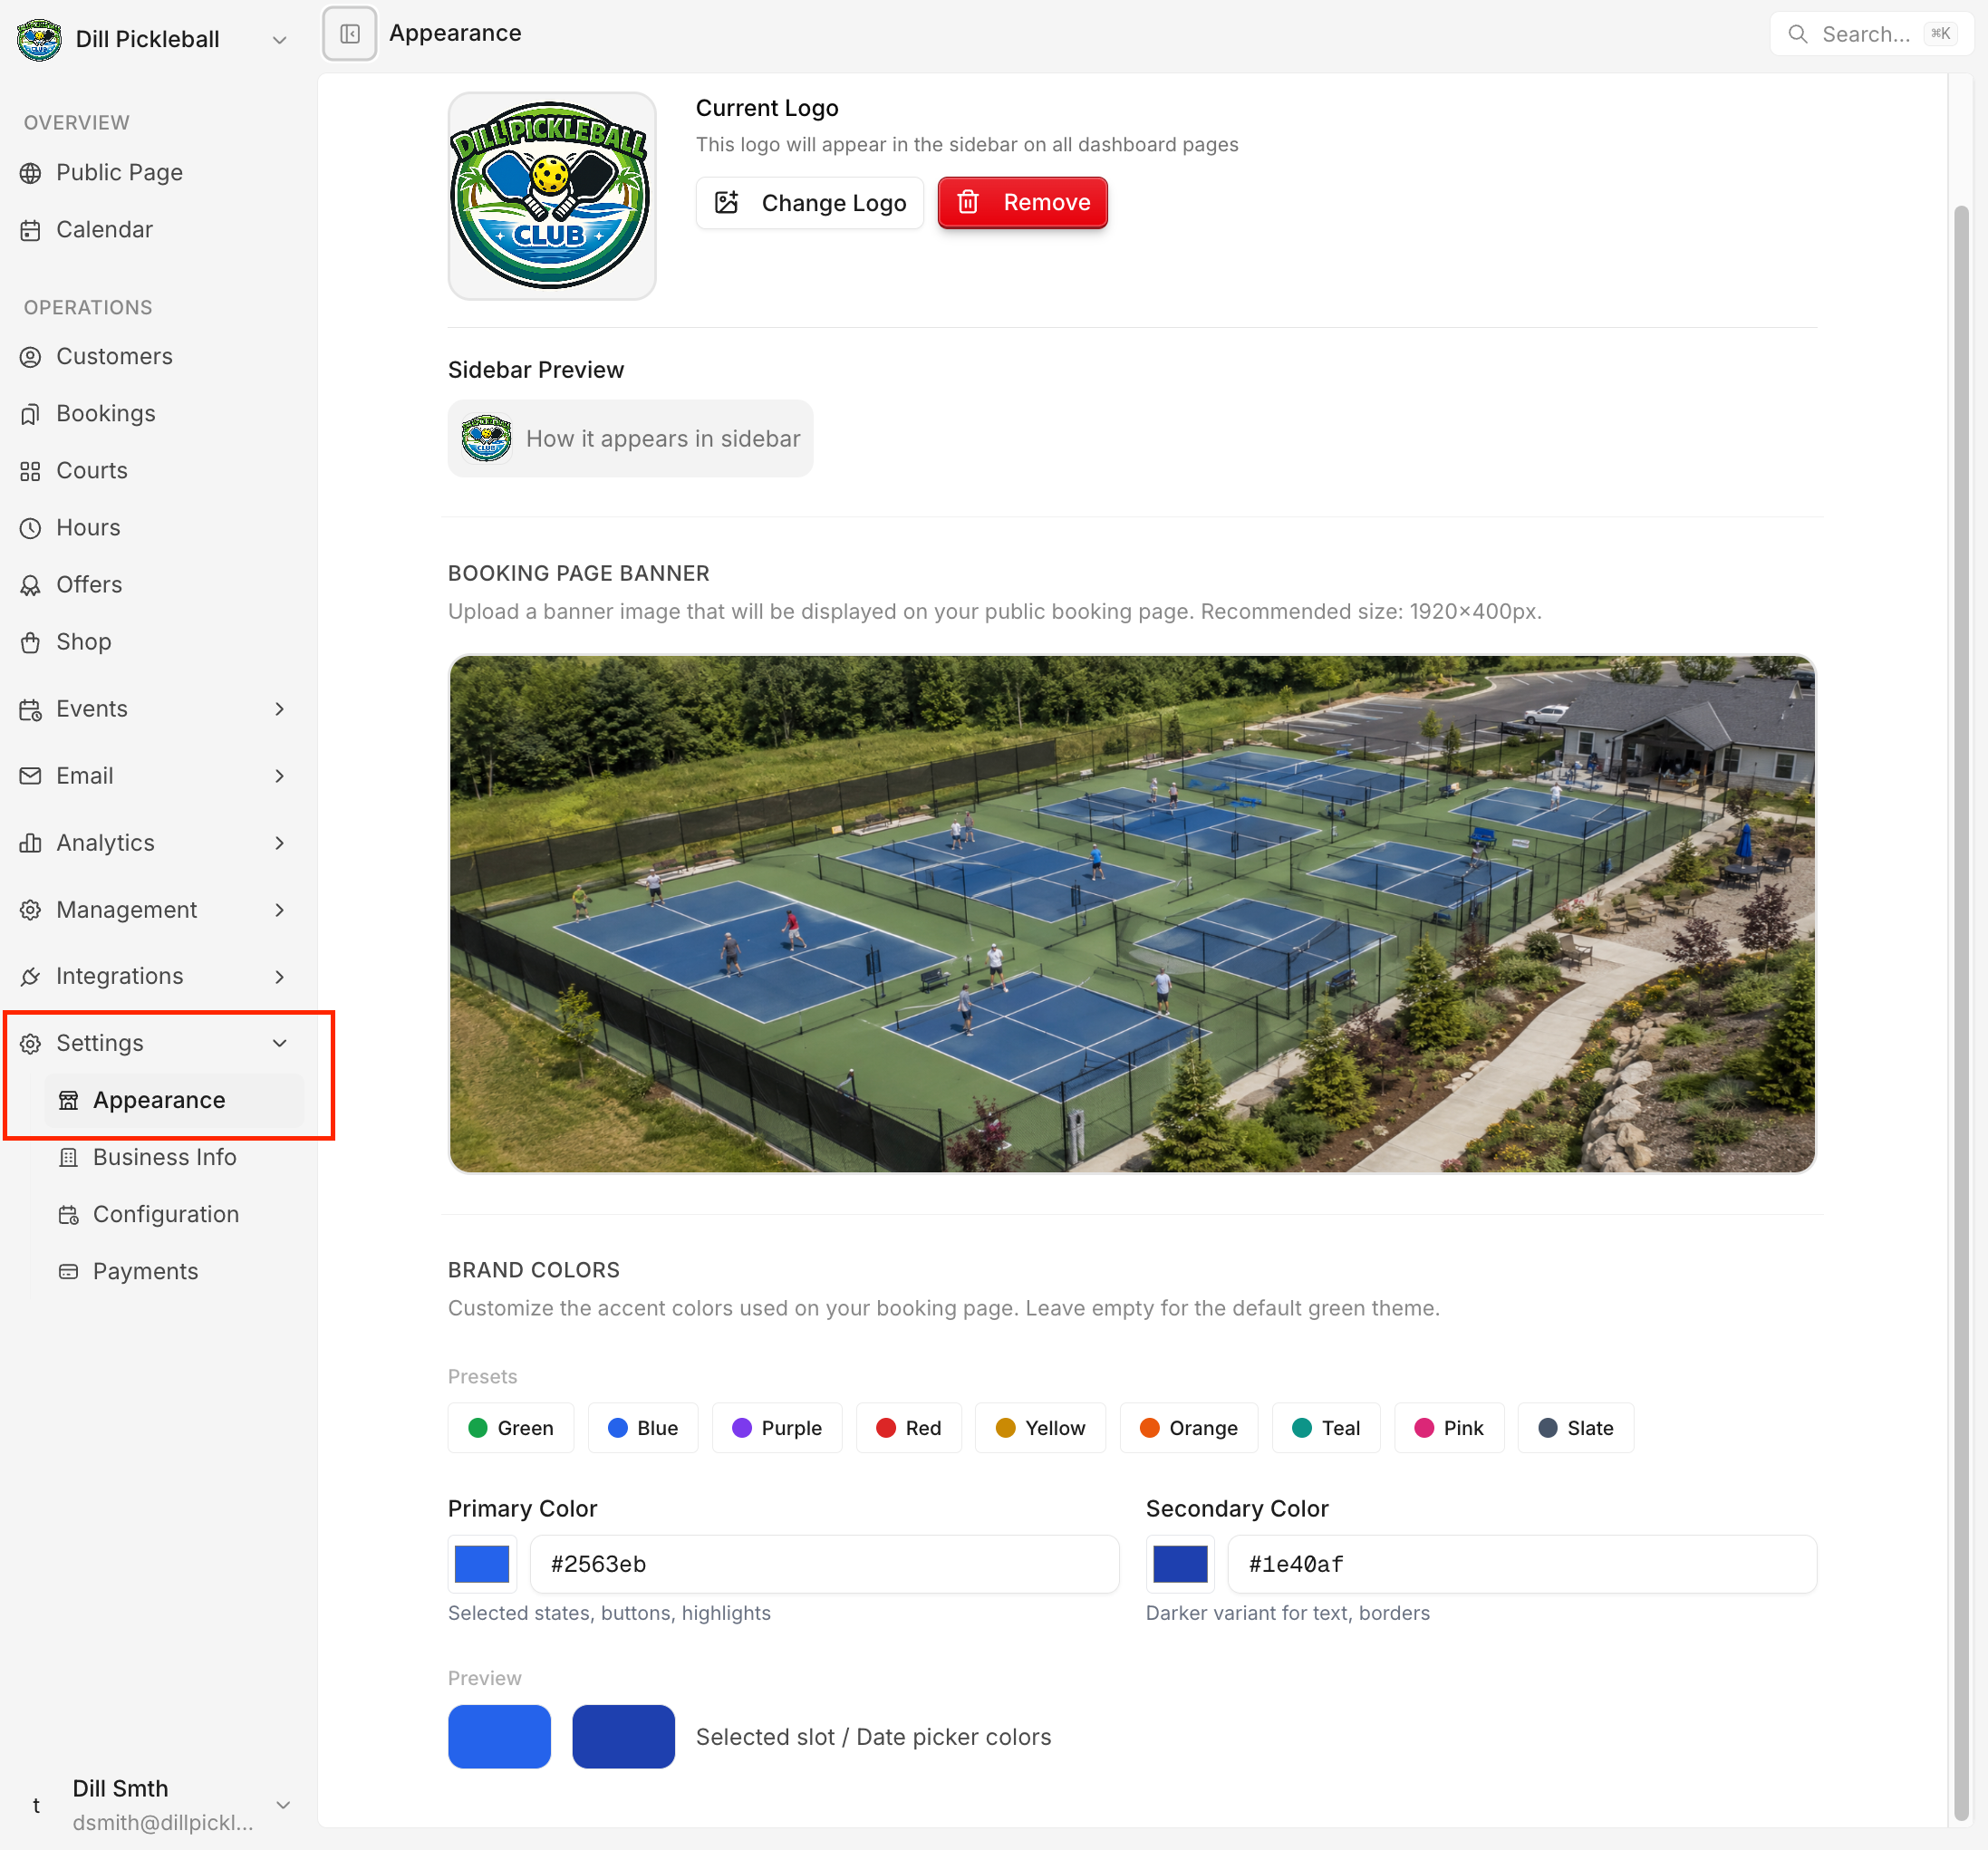
Task: Click the Dill Pickleball club logo in sidebar header
Action: (39, 39)
